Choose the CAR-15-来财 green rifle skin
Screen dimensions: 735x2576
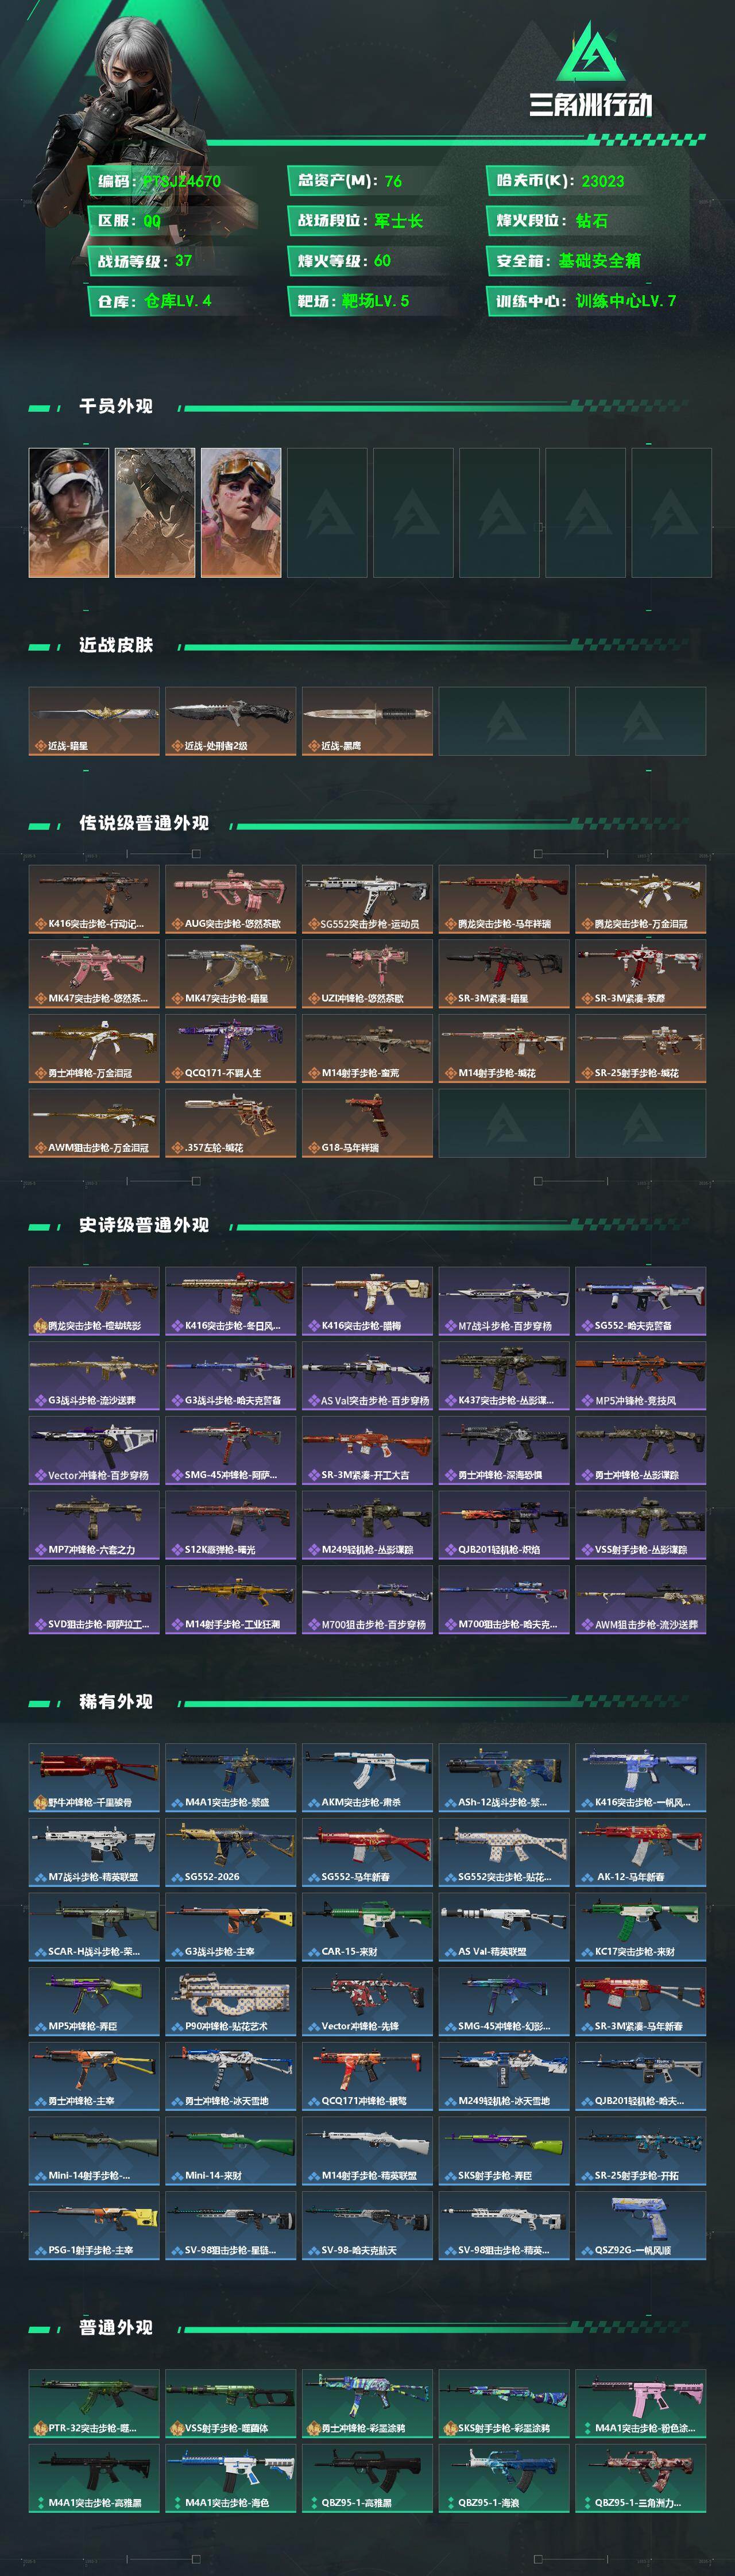pos(367,1926)
